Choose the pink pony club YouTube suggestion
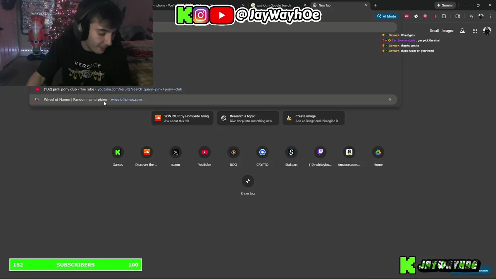Viewport: 496px width, 279px height. 214,89
